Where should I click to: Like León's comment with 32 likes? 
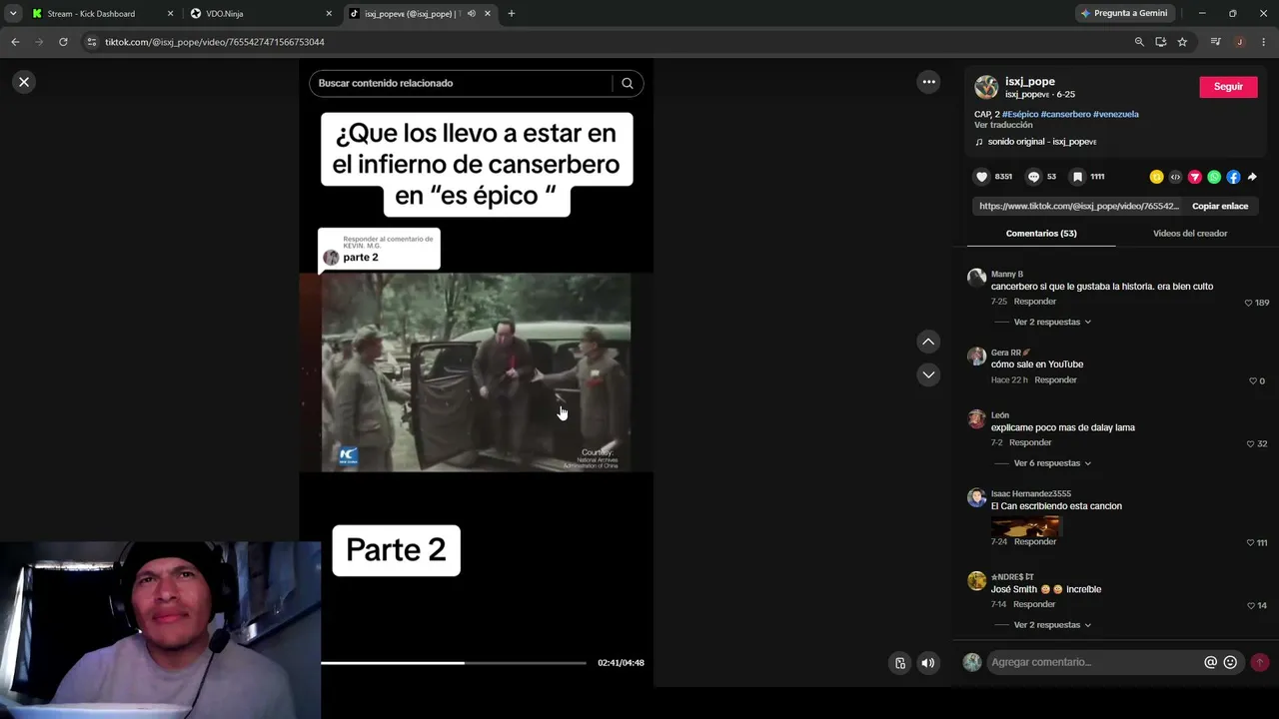(1250, 443)
